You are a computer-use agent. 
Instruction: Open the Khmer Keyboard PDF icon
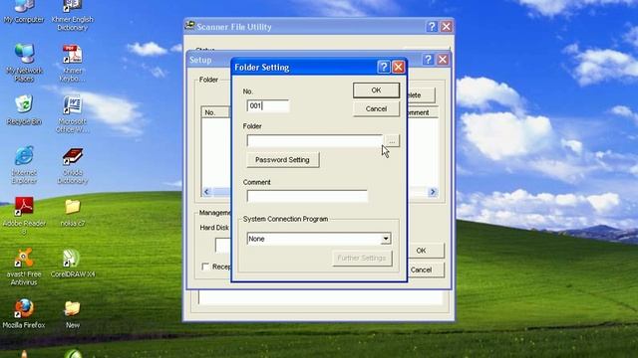pos(73,63)
